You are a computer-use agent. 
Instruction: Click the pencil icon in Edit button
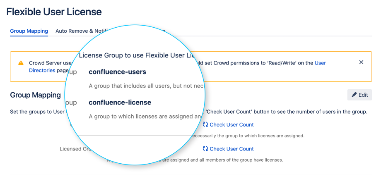pyautogui.click(x=354, y=95)
